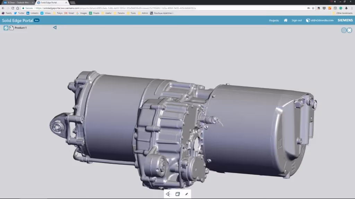Click the Product 1 document icon
The image size is (355, 199).
[x=11, y=28]
